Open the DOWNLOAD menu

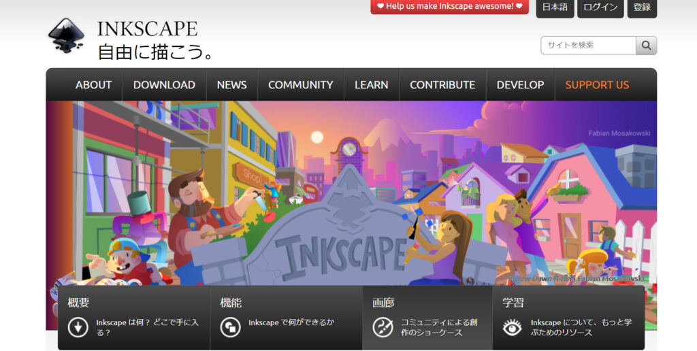[164, 85]
